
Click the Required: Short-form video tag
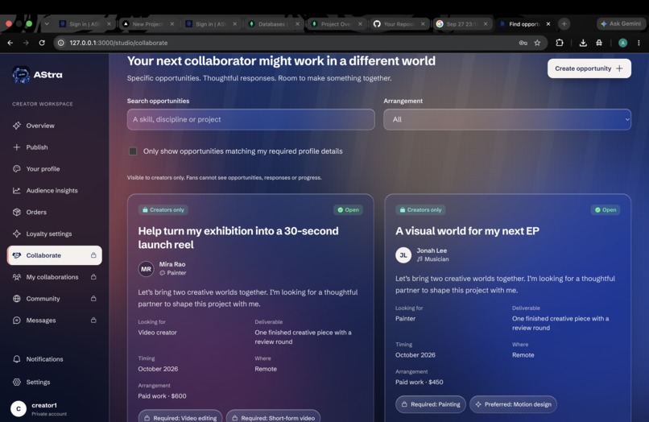[x=273, y=417]
